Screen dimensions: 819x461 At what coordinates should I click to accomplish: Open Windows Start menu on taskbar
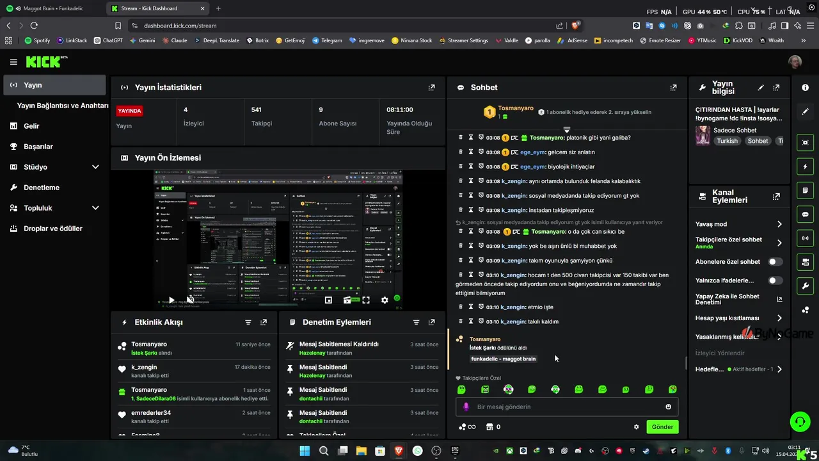305,451
